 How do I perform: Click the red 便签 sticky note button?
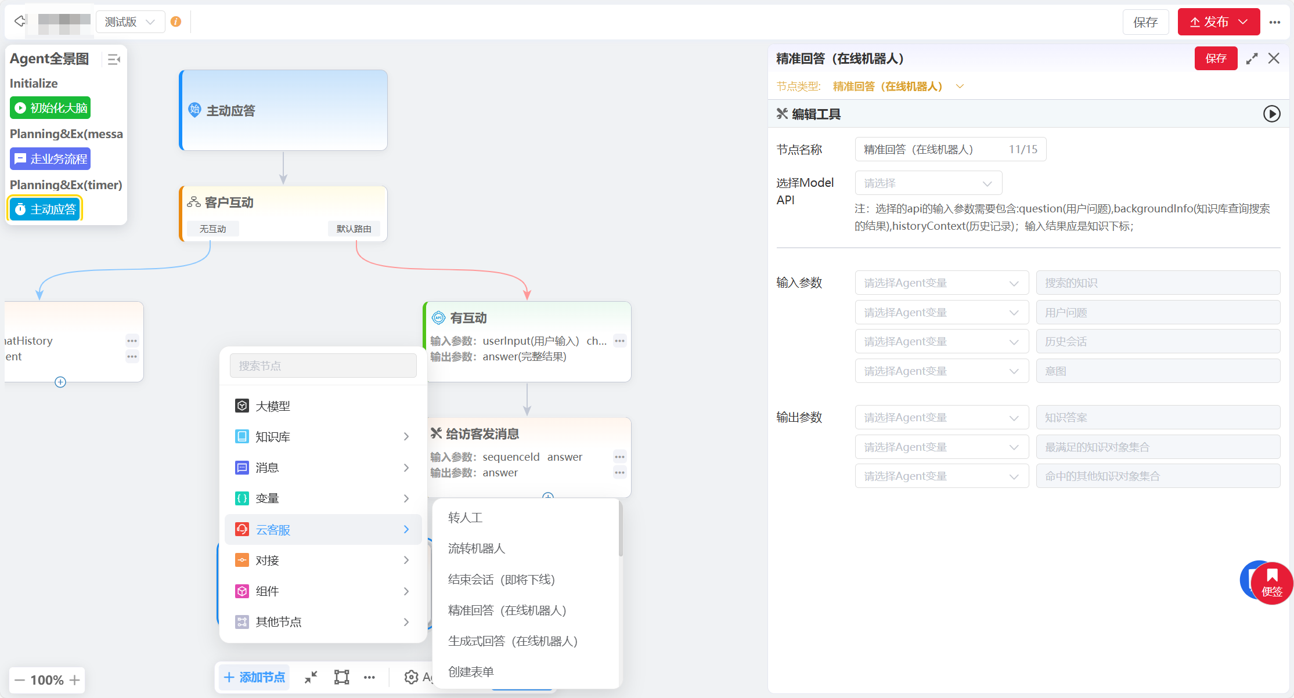(1271, 584)
